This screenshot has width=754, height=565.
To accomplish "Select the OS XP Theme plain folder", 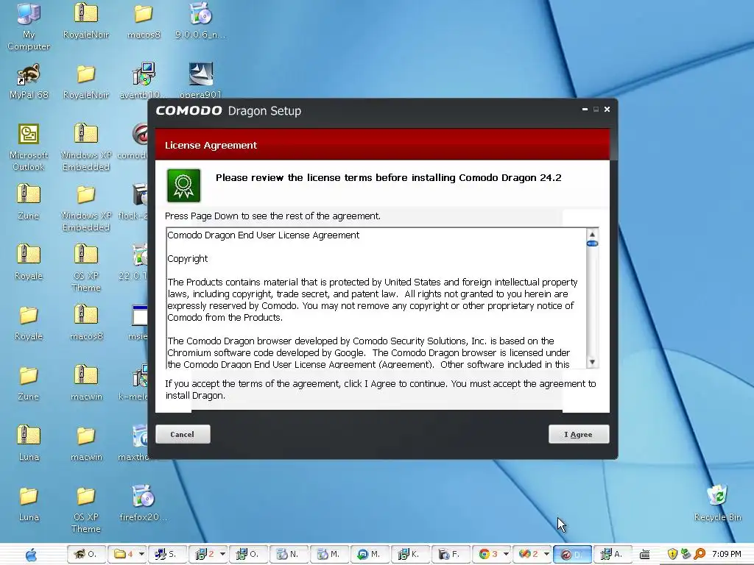I will pos(86,509).
